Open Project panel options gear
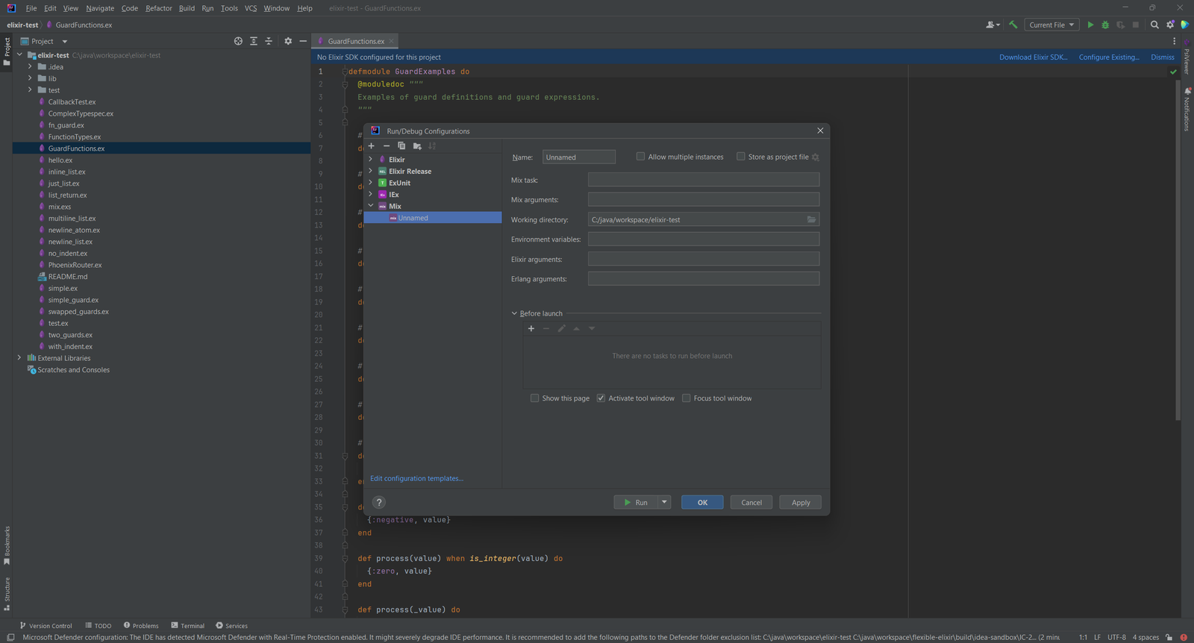1194x643 pixels. 288,41
